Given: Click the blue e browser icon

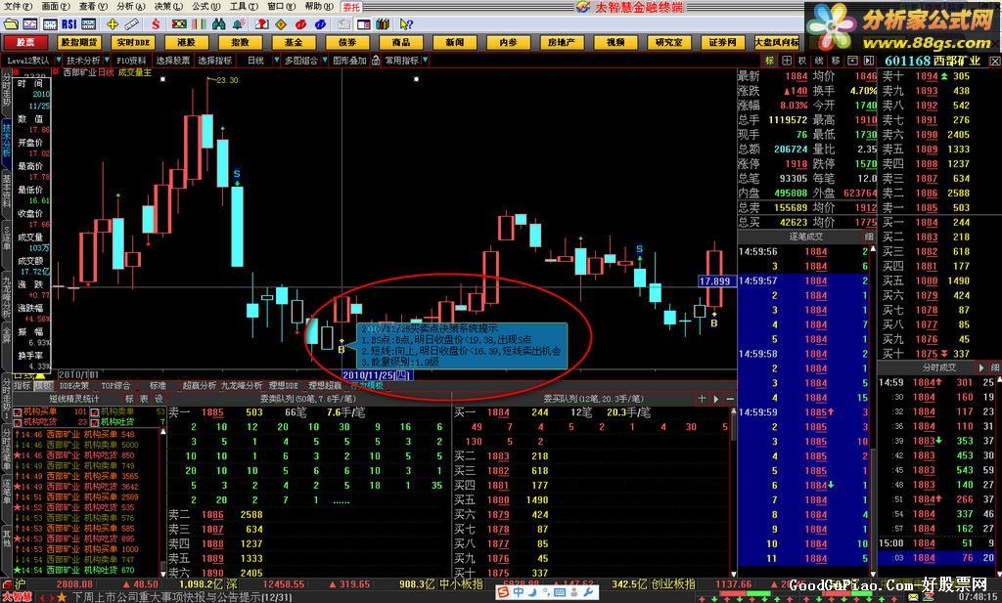Looking at the screenshot, I should [x=320, y=24].
